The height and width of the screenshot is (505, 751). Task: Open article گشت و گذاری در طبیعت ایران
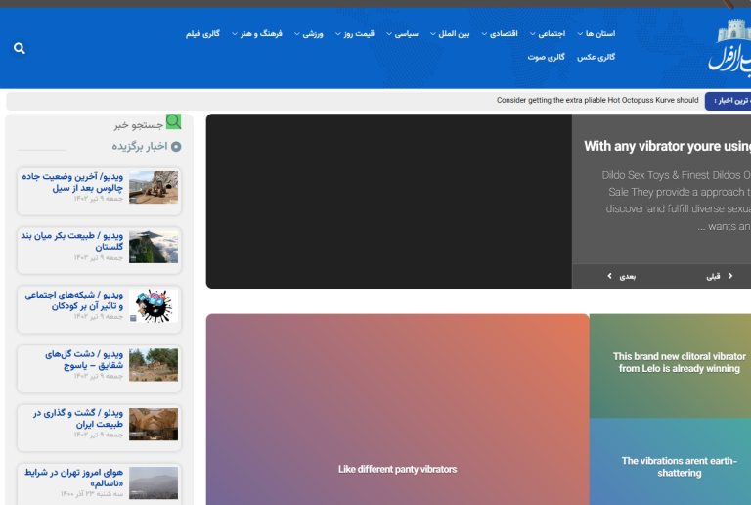pos(77,418)
